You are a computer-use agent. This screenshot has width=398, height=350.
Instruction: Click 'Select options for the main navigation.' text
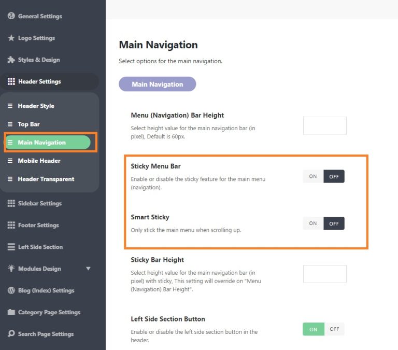[170, 61]
